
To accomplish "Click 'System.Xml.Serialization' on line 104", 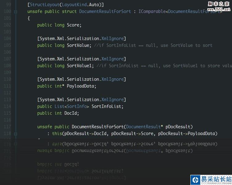I will [69, 39].
